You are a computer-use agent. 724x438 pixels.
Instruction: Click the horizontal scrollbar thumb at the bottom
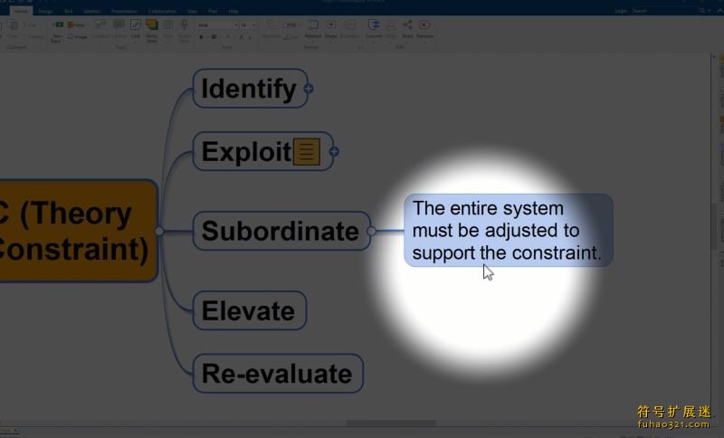click(x=391, y=423)
